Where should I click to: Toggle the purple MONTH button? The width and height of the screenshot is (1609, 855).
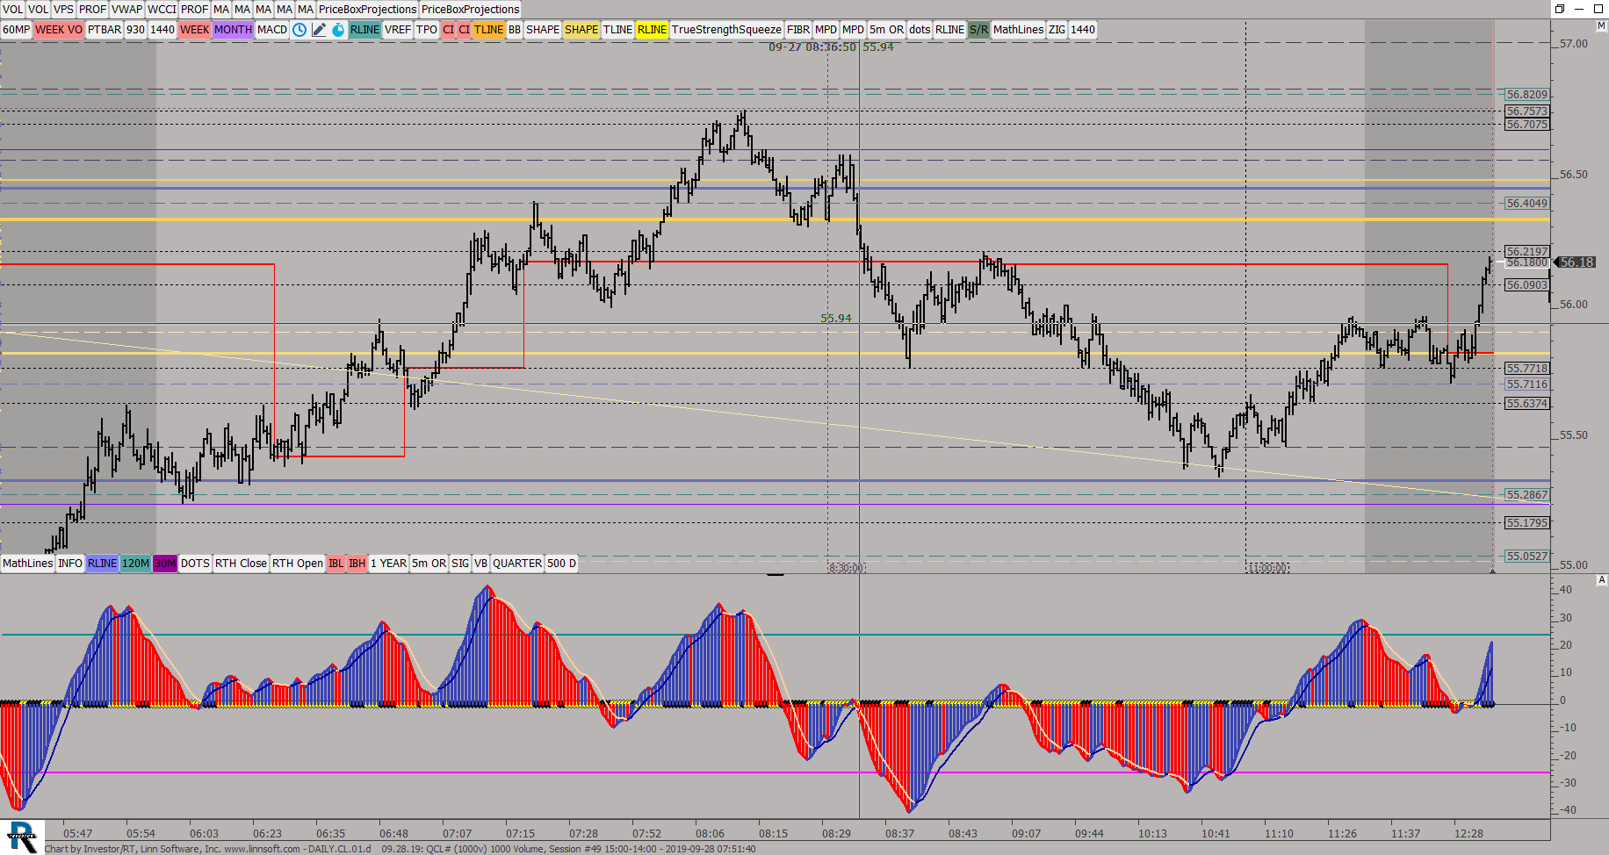(233, 30)
